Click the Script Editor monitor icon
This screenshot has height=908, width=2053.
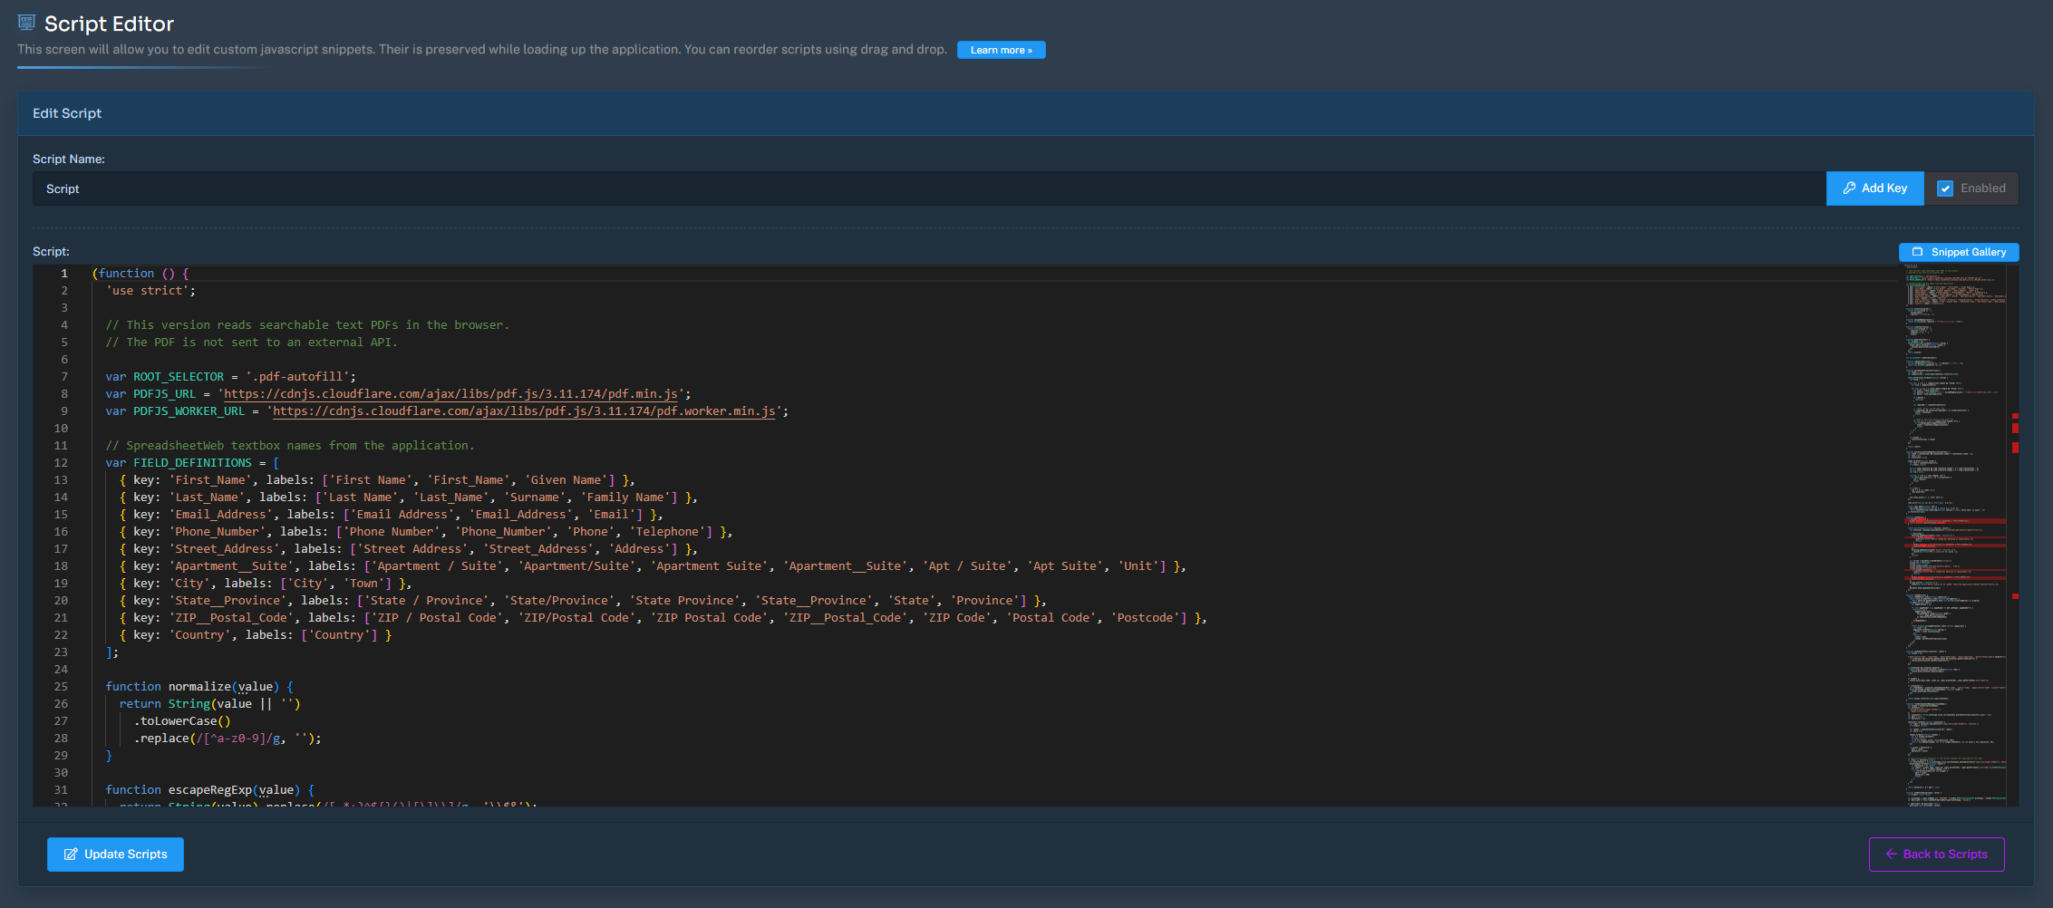(26, 23)
